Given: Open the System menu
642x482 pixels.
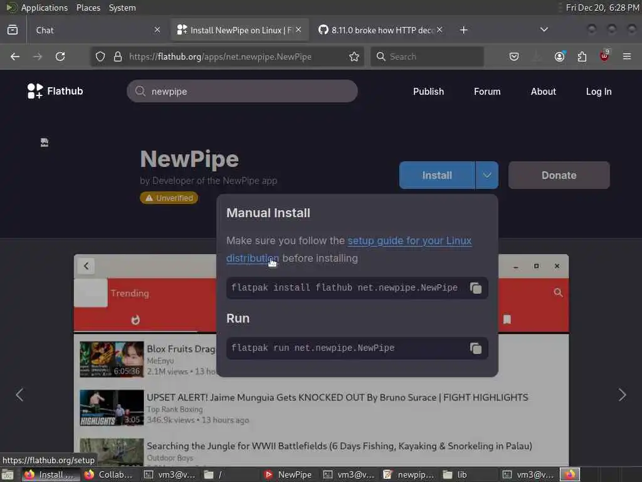Looking at the screenshot, I should click(x=122, y=8).
